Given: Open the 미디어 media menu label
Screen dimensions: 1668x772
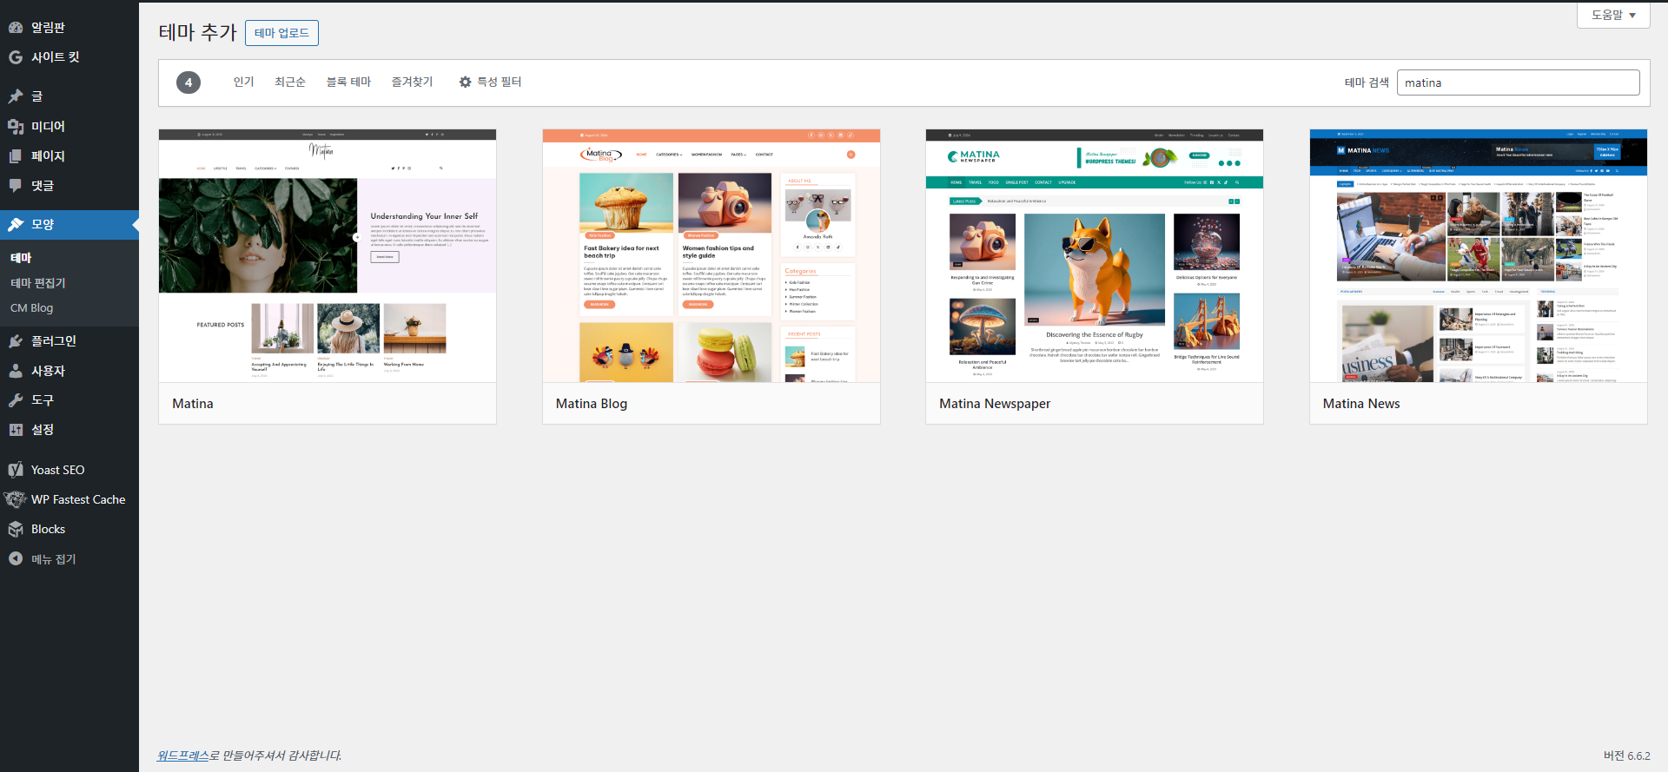Looking at the screenshot, I should (x=48, y=127).
